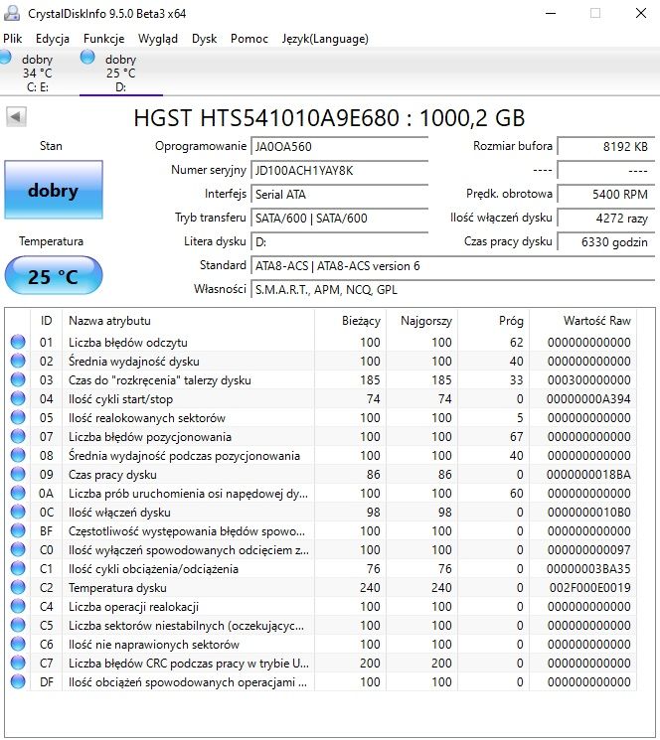Click the firmware field JA0OA560
Screen dimensions: 660x740
[339, 147]
